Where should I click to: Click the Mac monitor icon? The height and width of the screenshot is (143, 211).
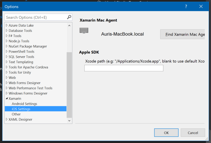click(x=84, y=31)
